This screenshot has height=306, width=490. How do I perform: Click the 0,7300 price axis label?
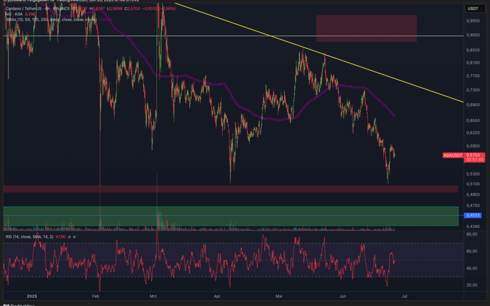473,90
